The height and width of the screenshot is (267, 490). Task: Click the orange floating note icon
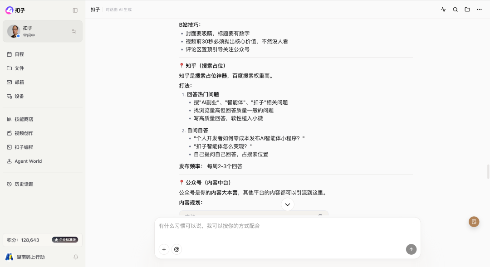click(474, 222)
